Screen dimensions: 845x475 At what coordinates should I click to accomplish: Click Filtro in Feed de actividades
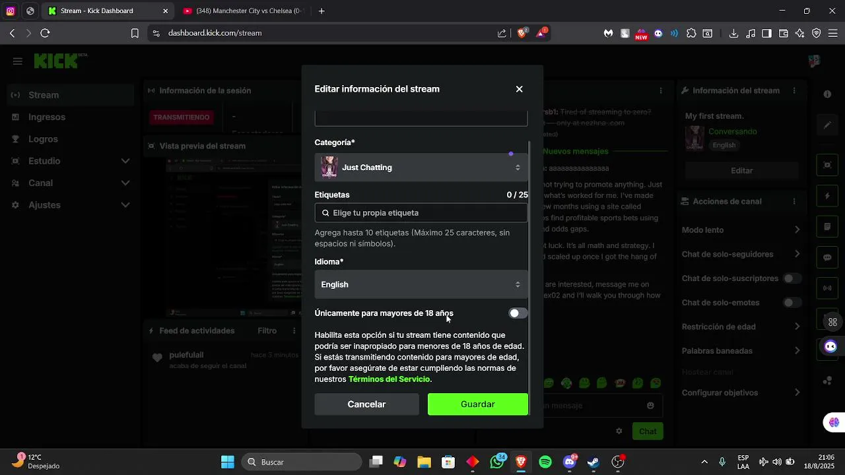click(x=267, y=331)
